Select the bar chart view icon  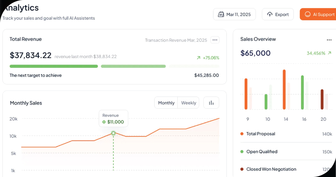click(211, 103)
